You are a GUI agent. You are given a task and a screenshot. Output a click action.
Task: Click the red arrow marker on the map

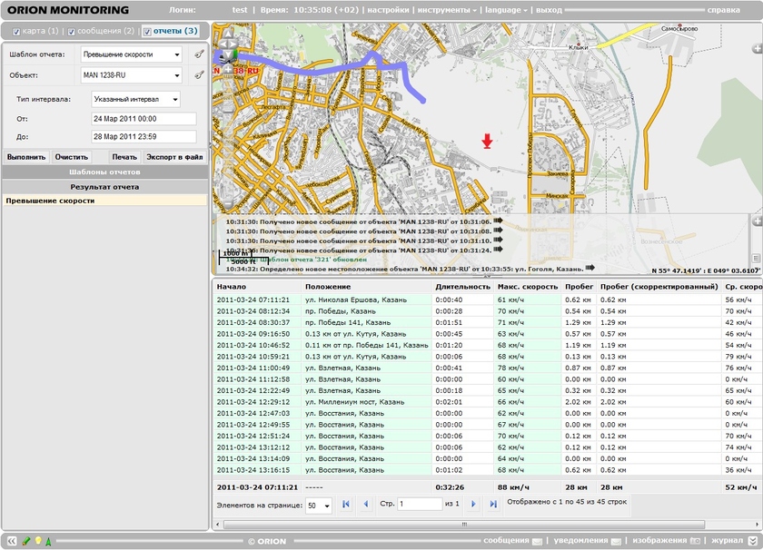pyautogui.click(x=488, y=141)
